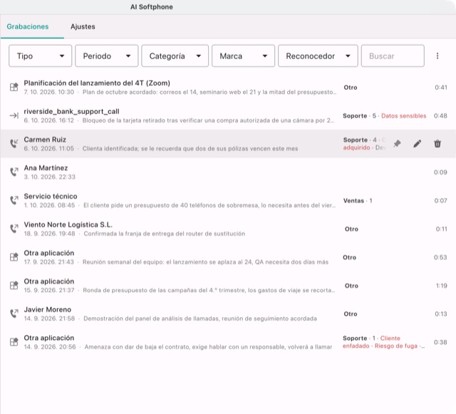
Task: Click the import arrow icon for riverside_bank_support_call
Action: [x=14, y=115]
